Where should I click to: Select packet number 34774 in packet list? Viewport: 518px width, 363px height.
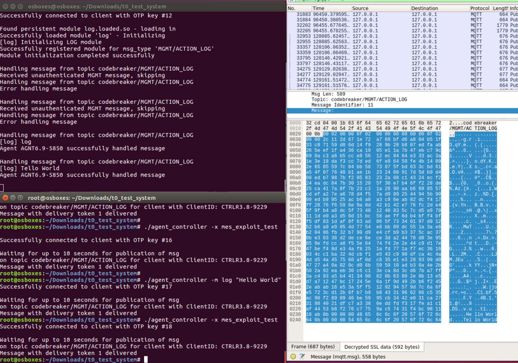[403, 80]
